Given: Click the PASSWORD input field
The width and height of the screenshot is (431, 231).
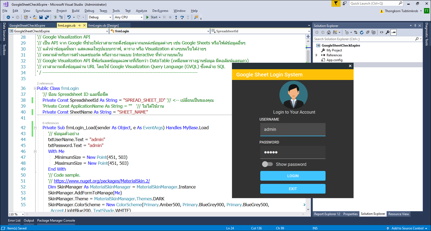Looking at the screenshot, I should pyautogui.click(x=293, y=152).
